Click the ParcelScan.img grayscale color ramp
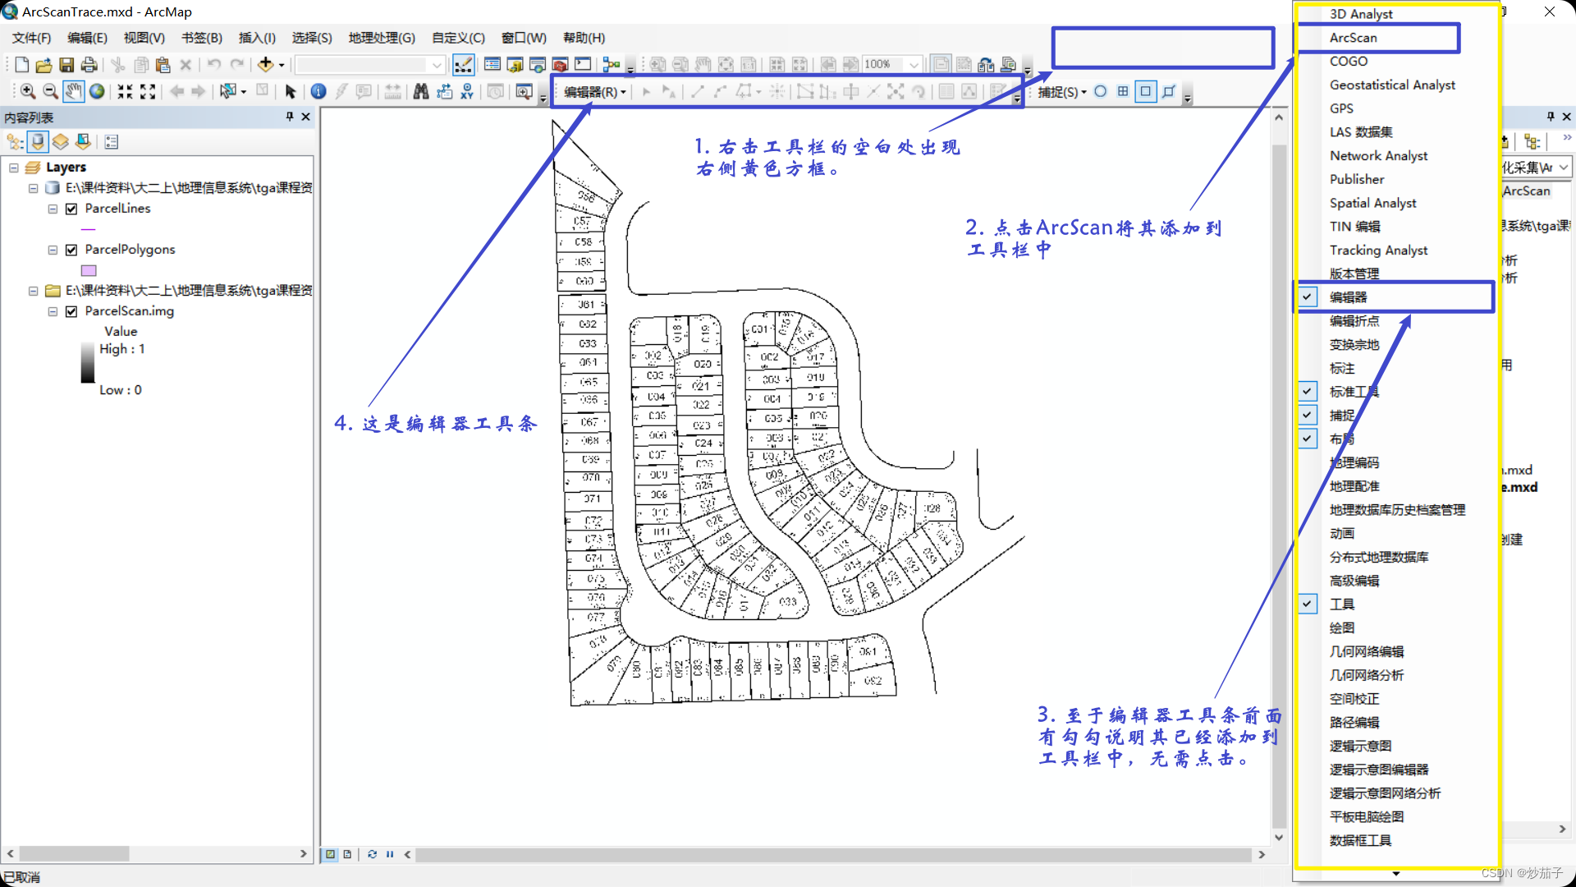The height and width of the screenshot is (887, 1576). (x=88, y=362)
